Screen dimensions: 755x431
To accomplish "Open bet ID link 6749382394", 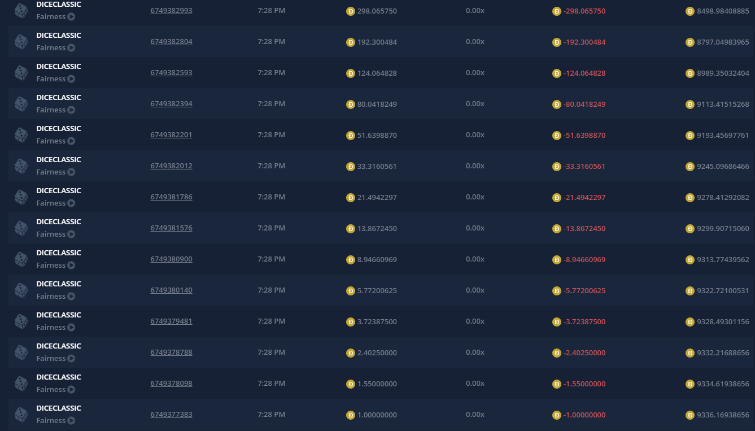I will pyautogui.click(x=171, y=104).
